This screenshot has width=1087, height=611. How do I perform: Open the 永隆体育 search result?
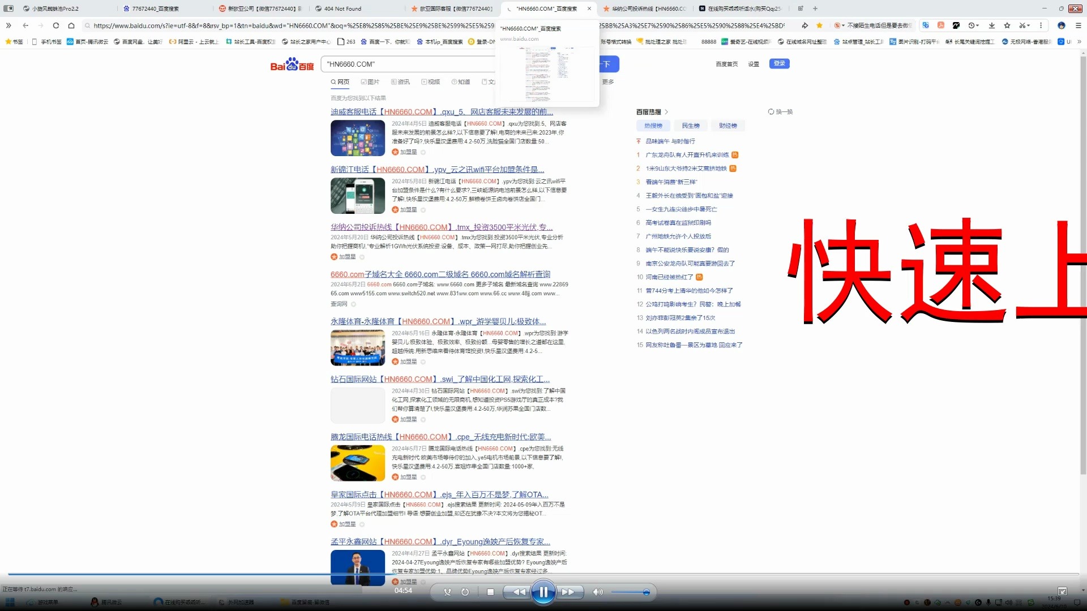click(x=438, y=321)
